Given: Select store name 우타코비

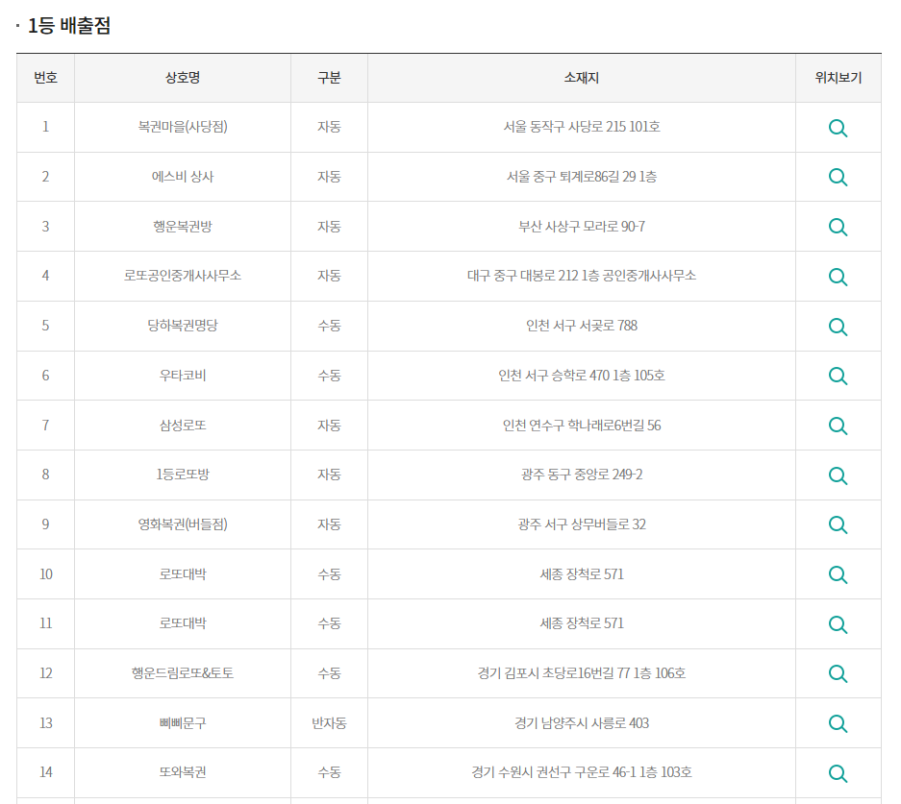Looking at the screenshot, I should pos(183,376).
